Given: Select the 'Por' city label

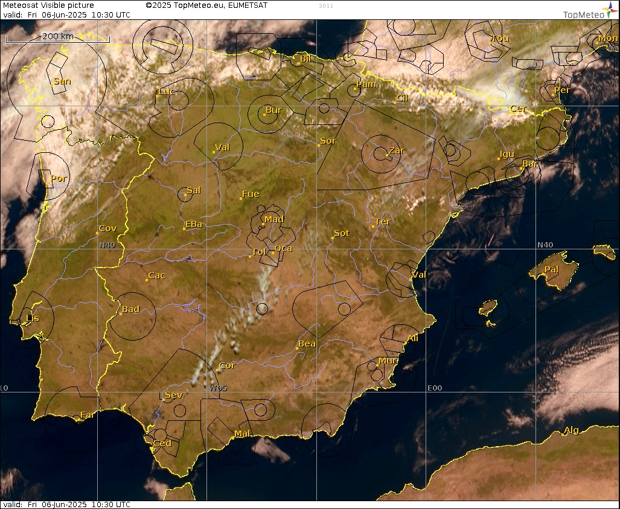Looking at the screenshot, I should point(59,178).
